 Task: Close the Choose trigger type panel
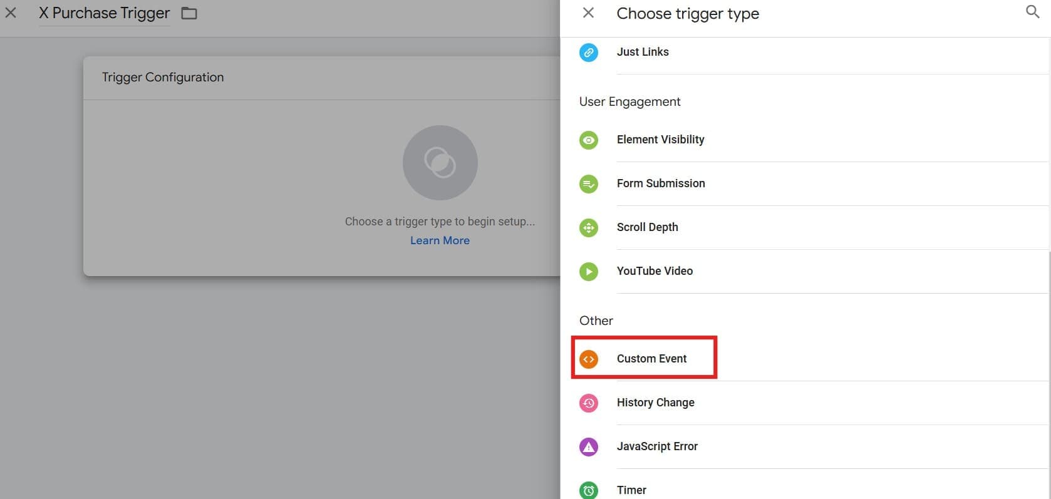[588, 13]
